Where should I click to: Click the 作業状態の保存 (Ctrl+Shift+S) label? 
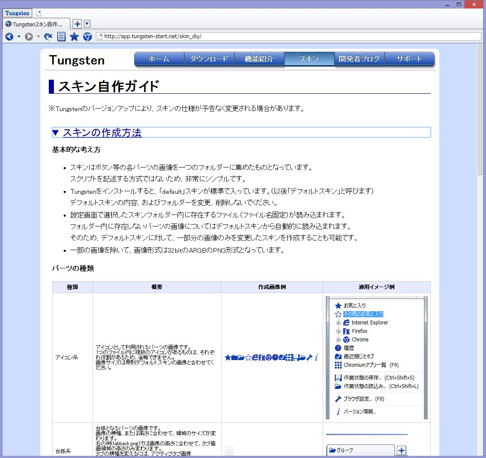(379, 378)
